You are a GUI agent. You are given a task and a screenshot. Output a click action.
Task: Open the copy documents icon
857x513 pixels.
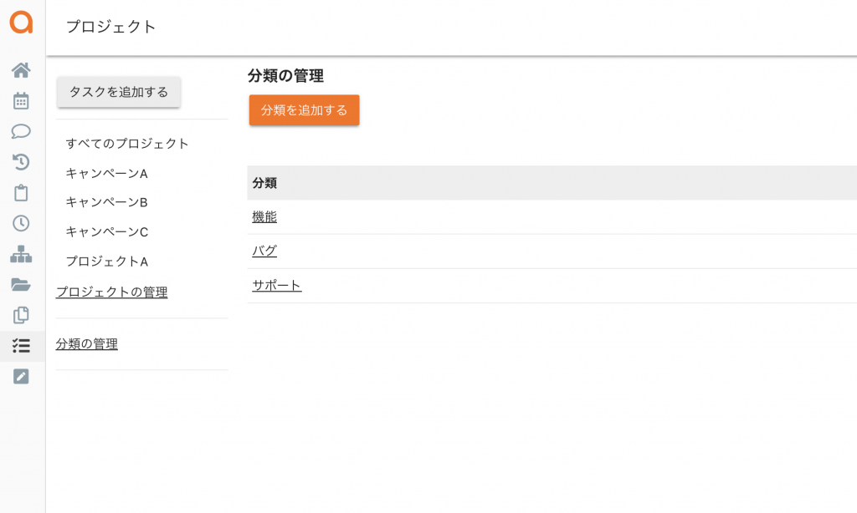coord(21,315)
